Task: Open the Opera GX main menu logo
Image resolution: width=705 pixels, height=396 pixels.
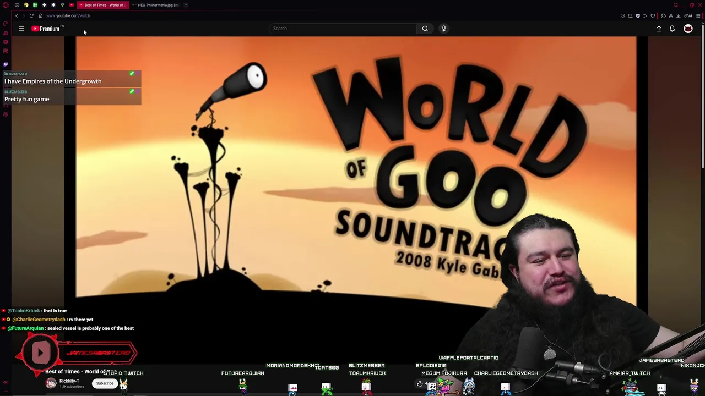Action: (6, 5)
